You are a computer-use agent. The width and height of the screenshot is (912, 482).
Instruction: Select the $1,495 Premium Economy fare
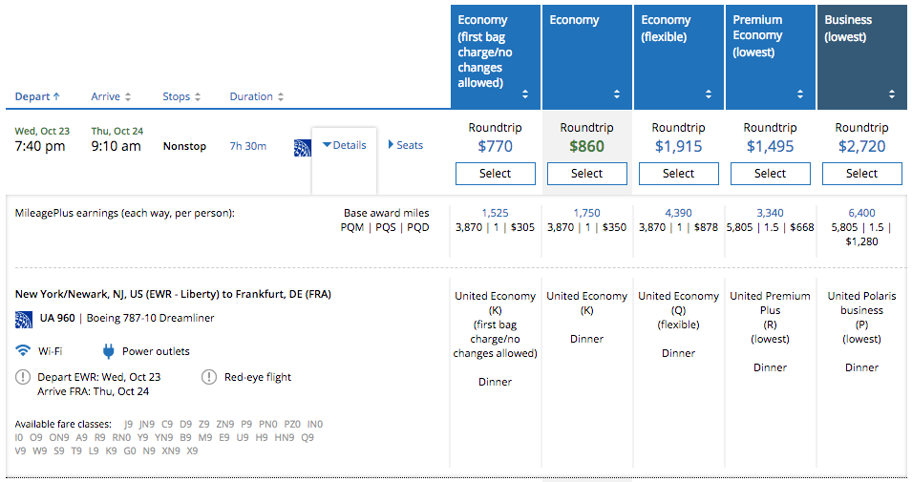click(x=770, y=174)
